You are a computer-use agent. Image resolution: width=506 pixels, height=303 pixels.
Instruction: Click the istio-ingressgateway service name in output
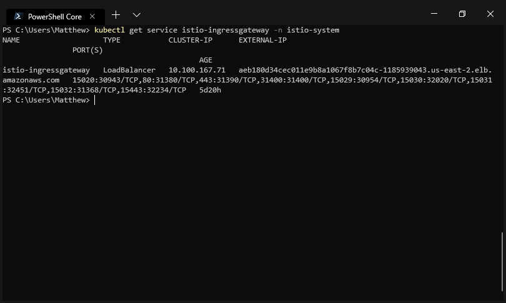coord(46,70)
